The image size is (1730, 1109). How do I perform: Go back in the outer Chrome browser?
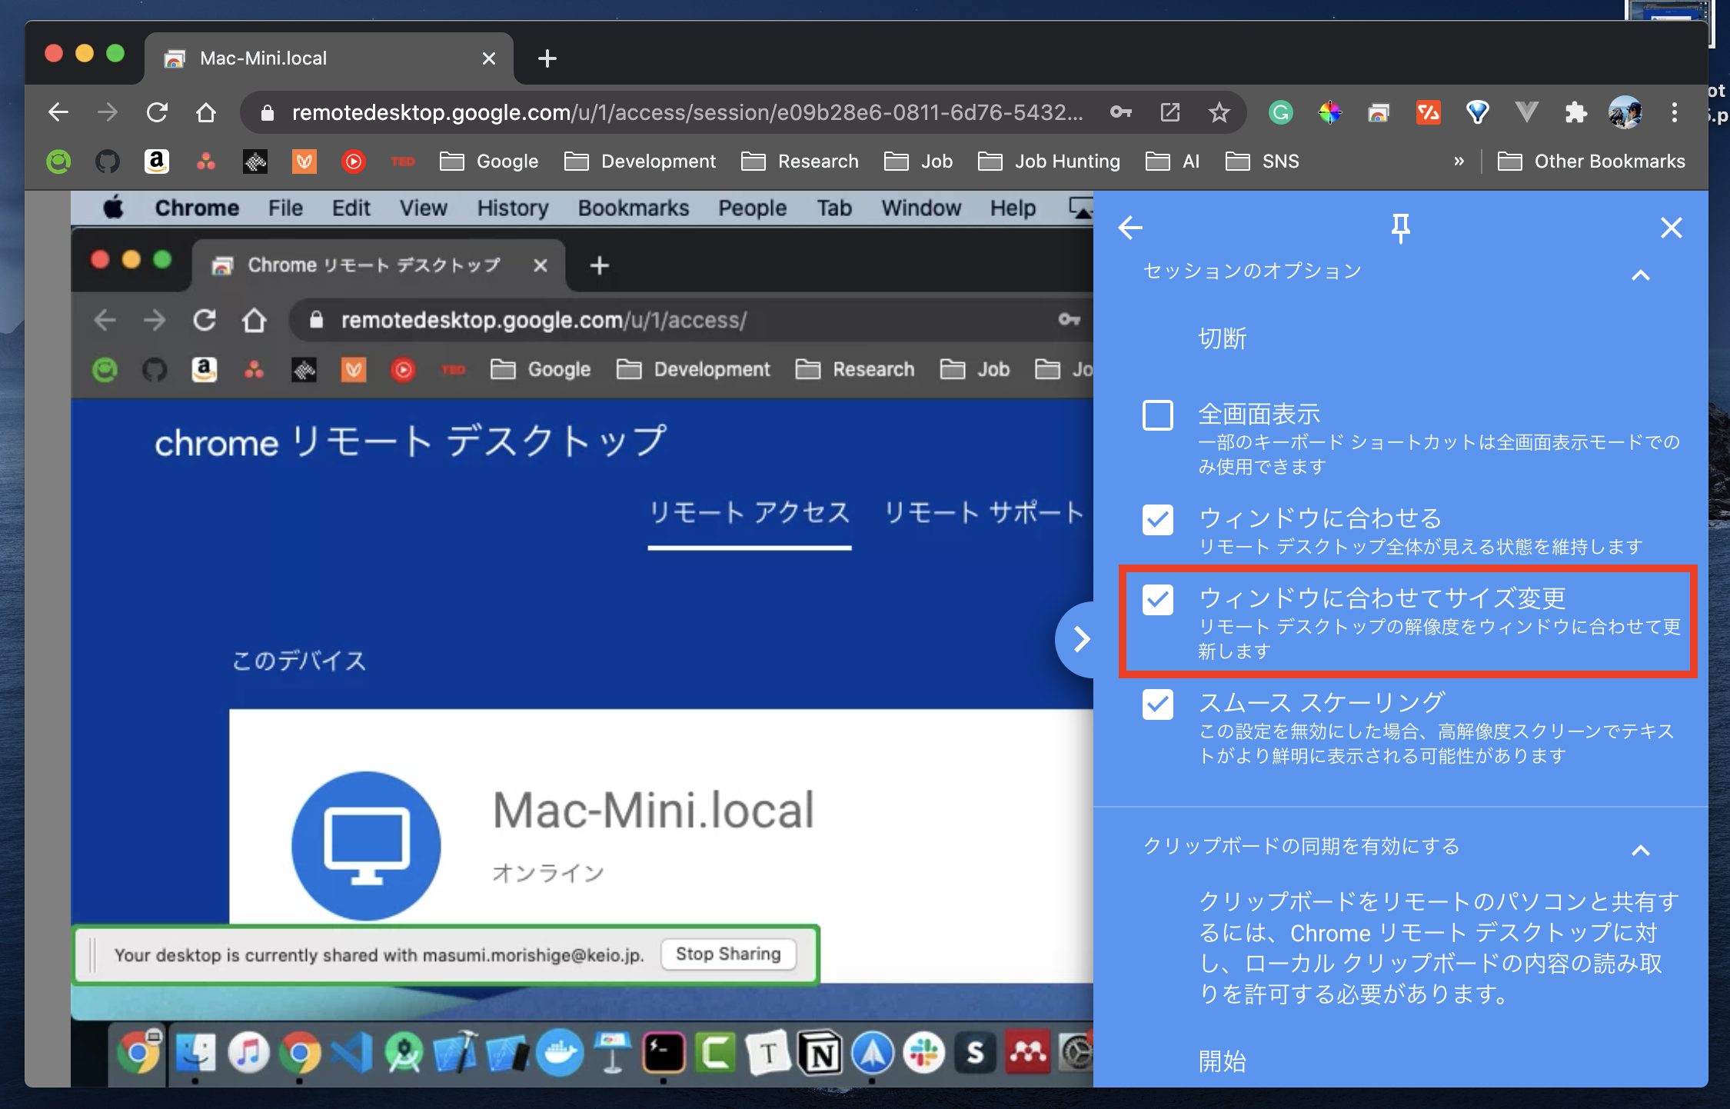58,112
